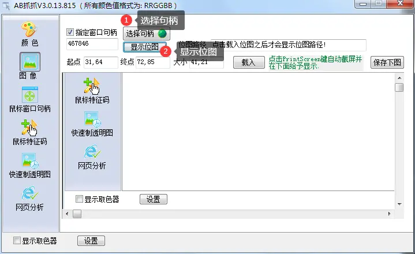
Task: Click the 显示位图 button
Action: point(145,47)
